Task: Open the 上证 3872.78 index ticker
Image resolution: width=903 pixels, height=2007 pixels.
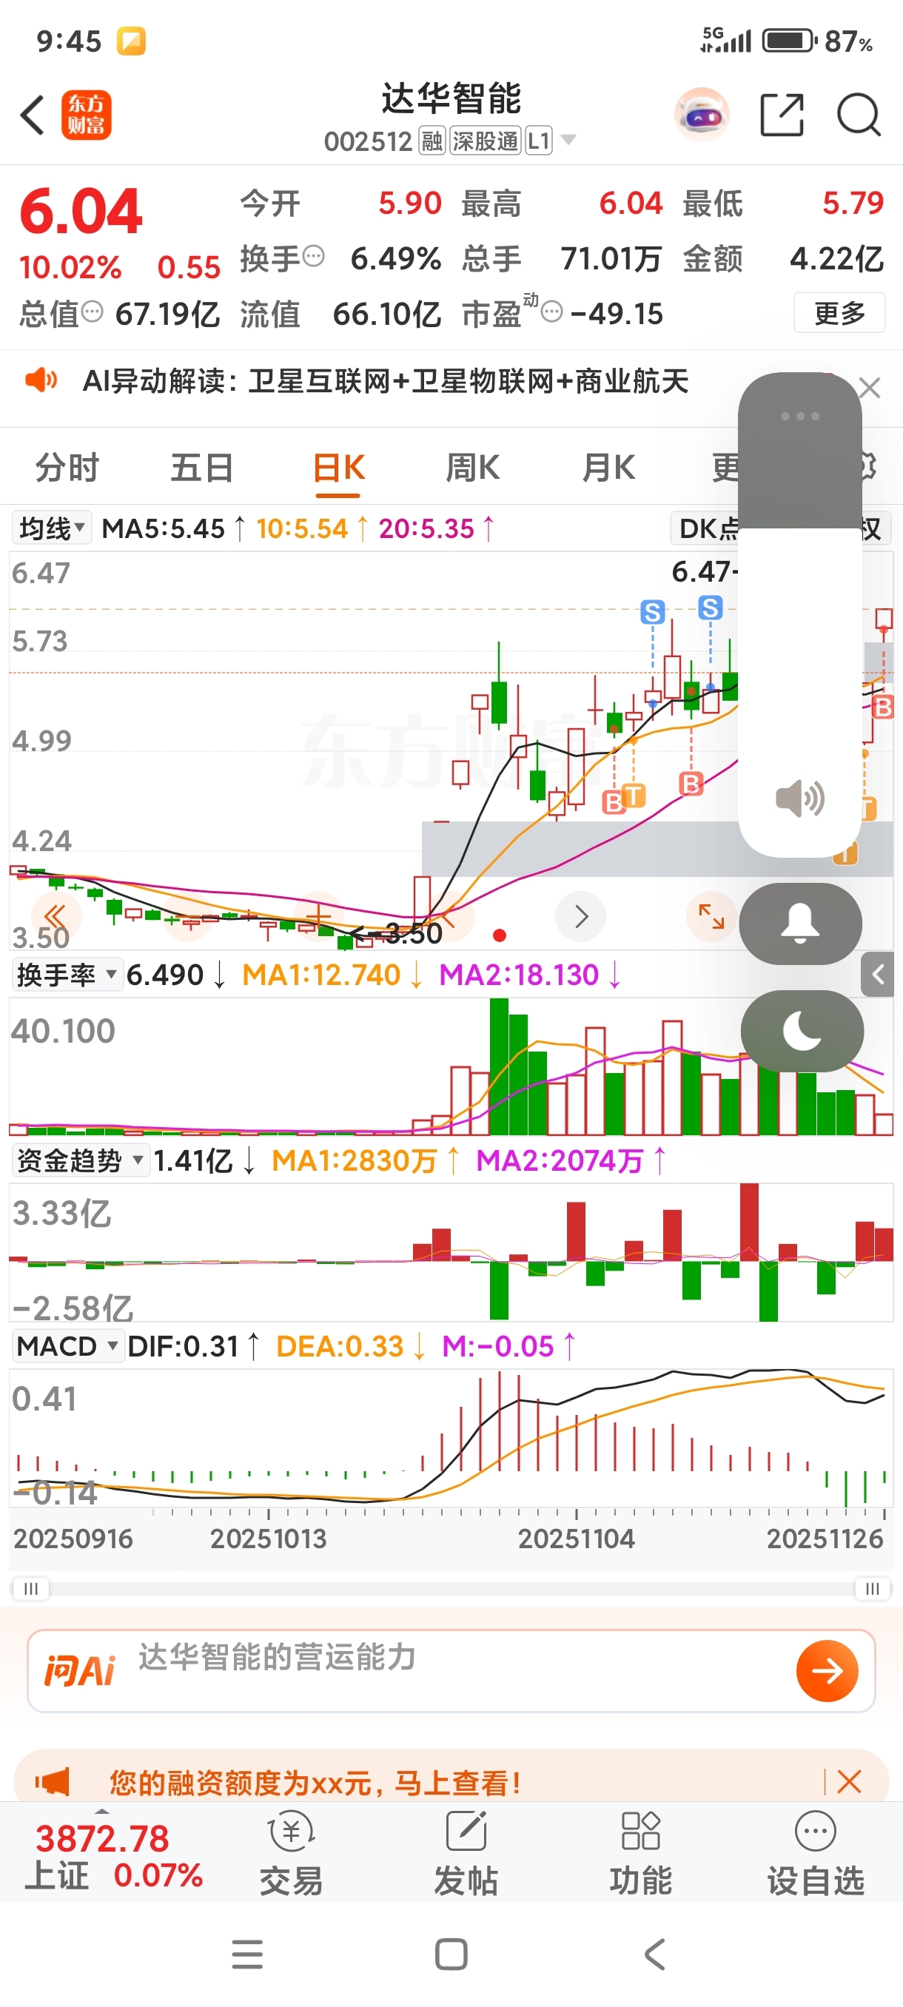Action: [x=114, y=1858]
